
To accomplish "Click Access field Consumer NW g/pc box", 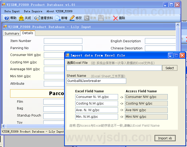I will pos(146,97).
